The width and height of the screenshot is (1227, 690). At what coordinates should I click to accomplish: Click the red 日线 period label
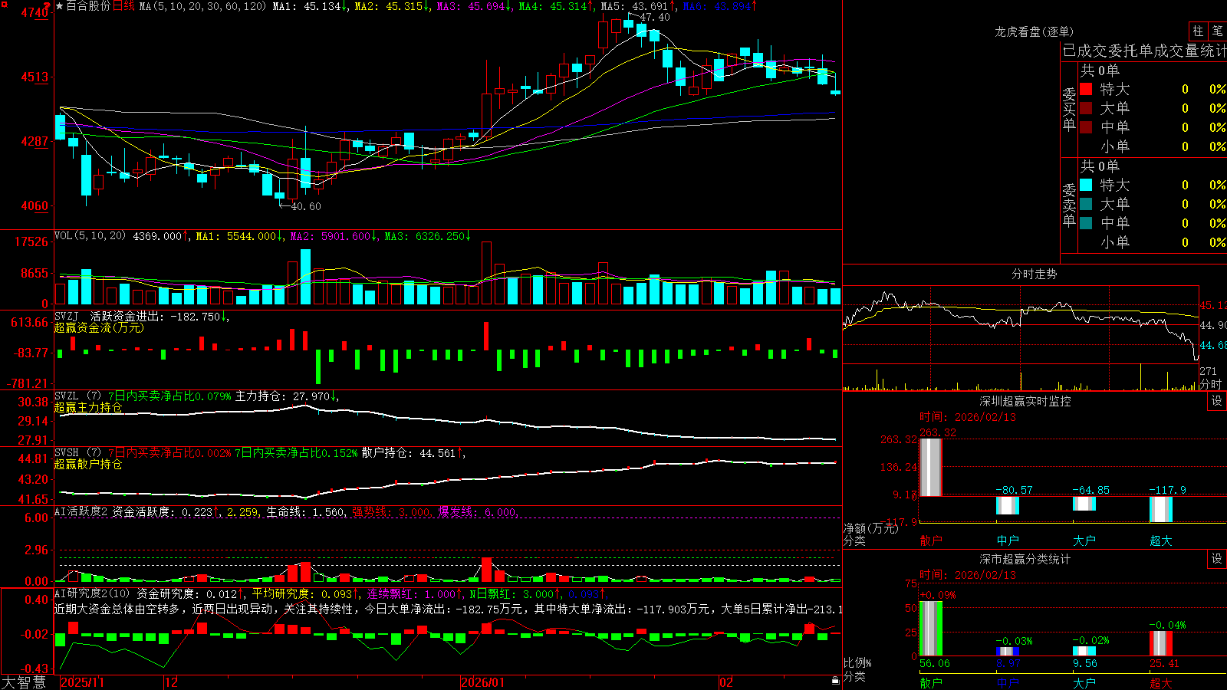(x=123, y=6)
